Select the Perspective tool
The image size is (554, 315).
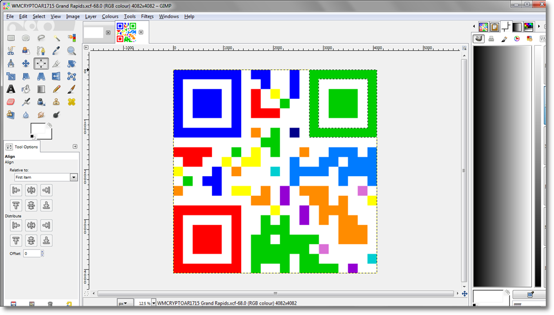pos(41,76)
